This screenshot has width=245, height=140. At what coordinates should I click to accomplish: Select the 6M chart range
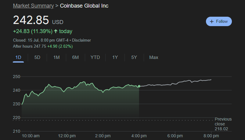pyautogui.click(x=75, y=57)
